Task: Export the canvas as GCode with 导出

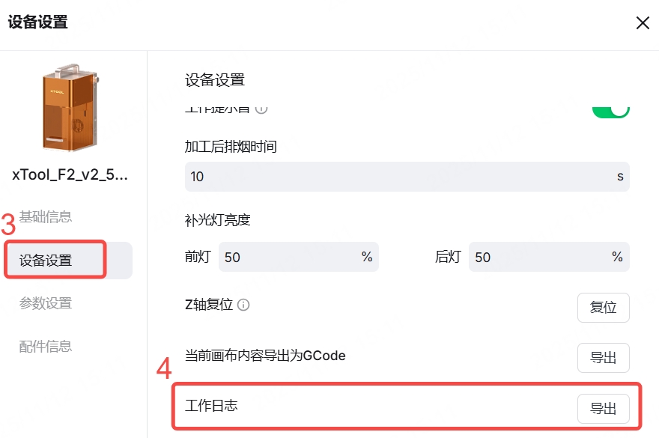Action: point(603,358)
